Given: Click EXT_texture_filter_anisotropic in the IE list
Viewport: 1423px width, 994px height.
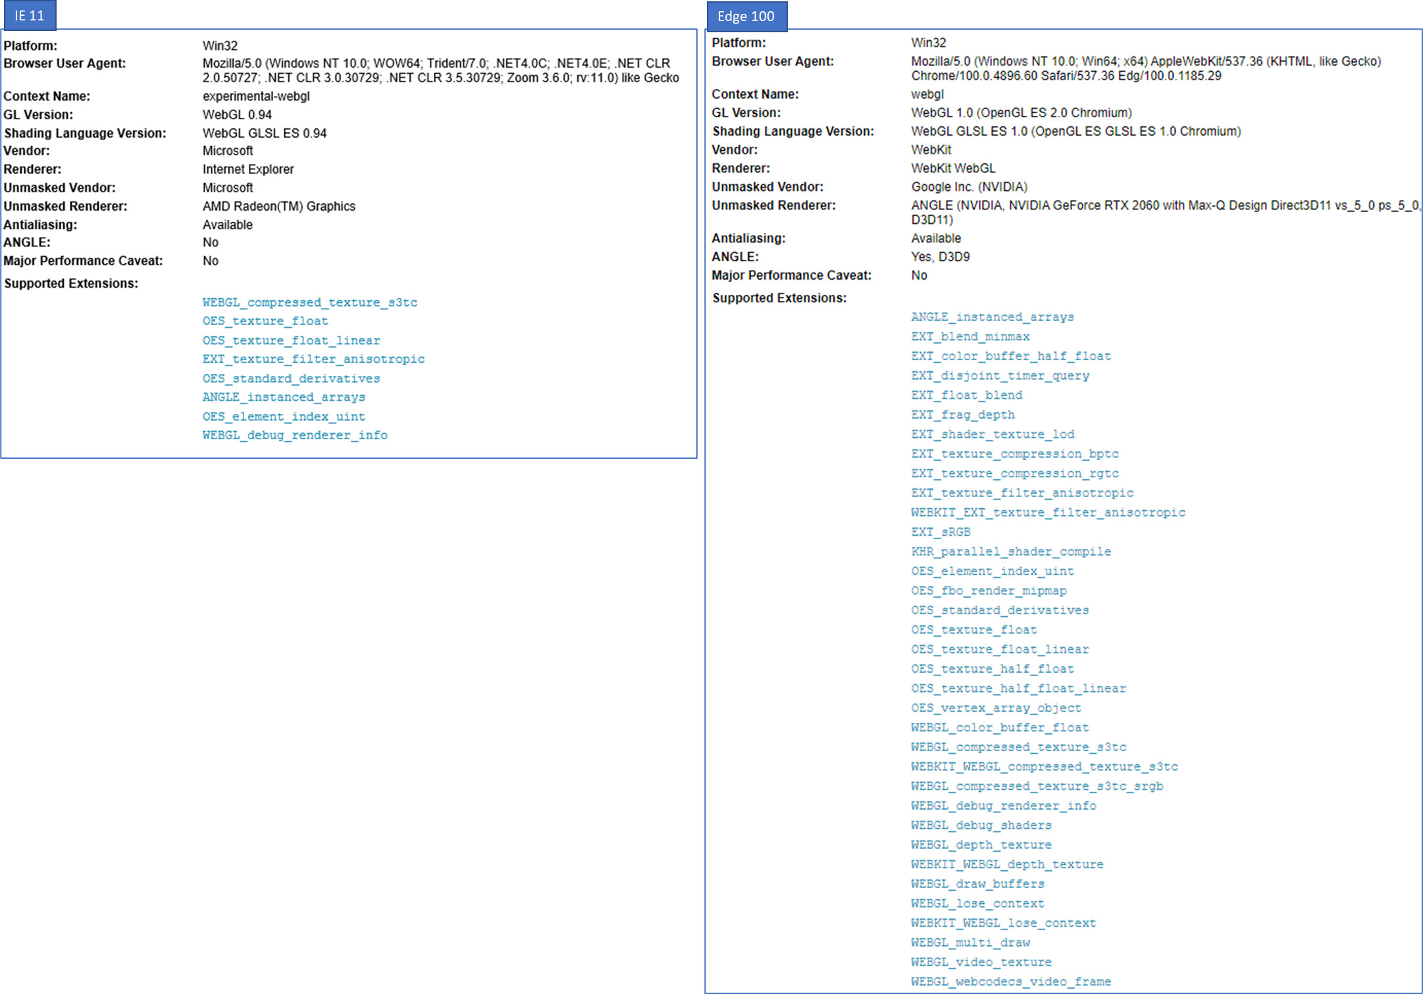Looking at the screenshot, I should click(x=313, y=359).
